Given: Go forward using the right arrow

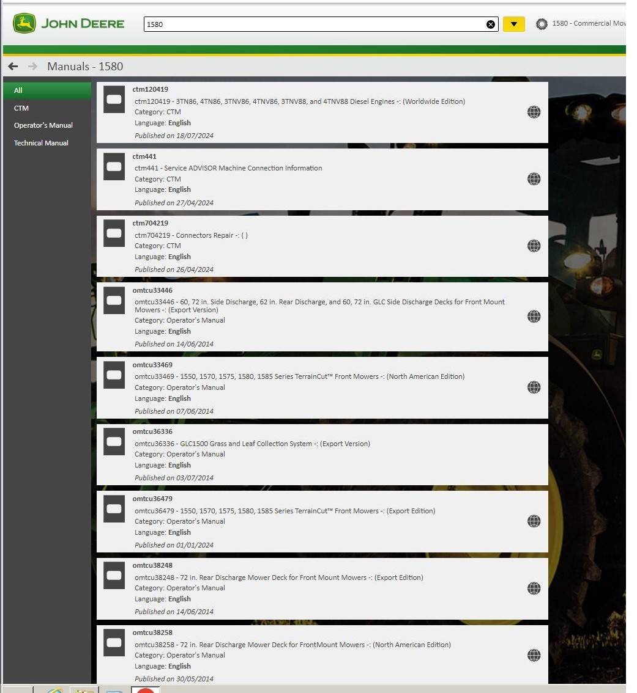Looking at the screenshot, I should click(x=32, y=66).
